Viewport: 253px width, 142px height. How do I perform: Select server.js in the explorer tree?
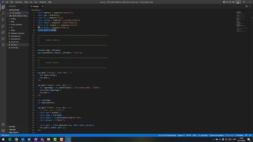pos(14,45)
